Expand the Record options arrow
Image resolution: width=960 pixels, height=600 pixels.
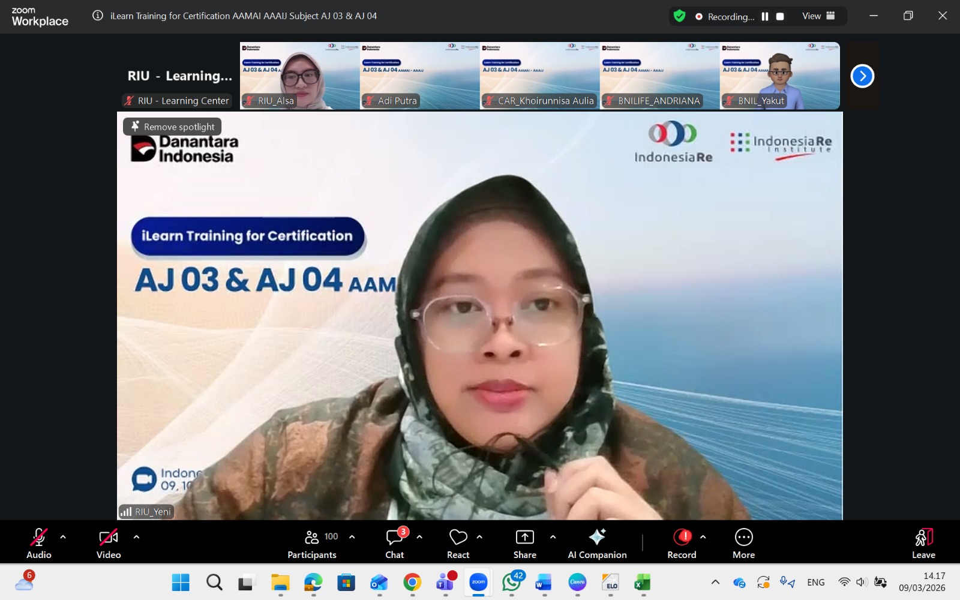pos(703,537)
